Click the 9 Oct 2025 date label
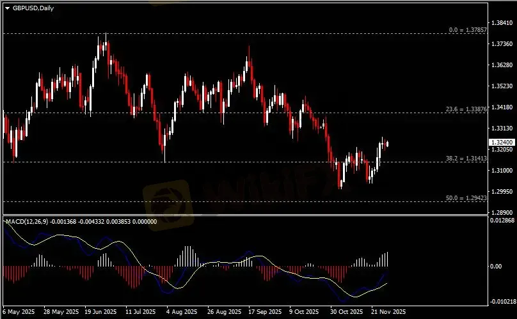517x319 pixels. point(304,311)
